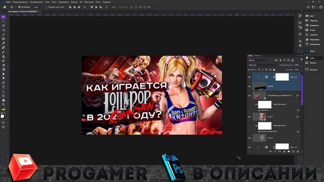Select the Clone Stamp tool
This screenshot has width=324, height=182.
(4, 56)
